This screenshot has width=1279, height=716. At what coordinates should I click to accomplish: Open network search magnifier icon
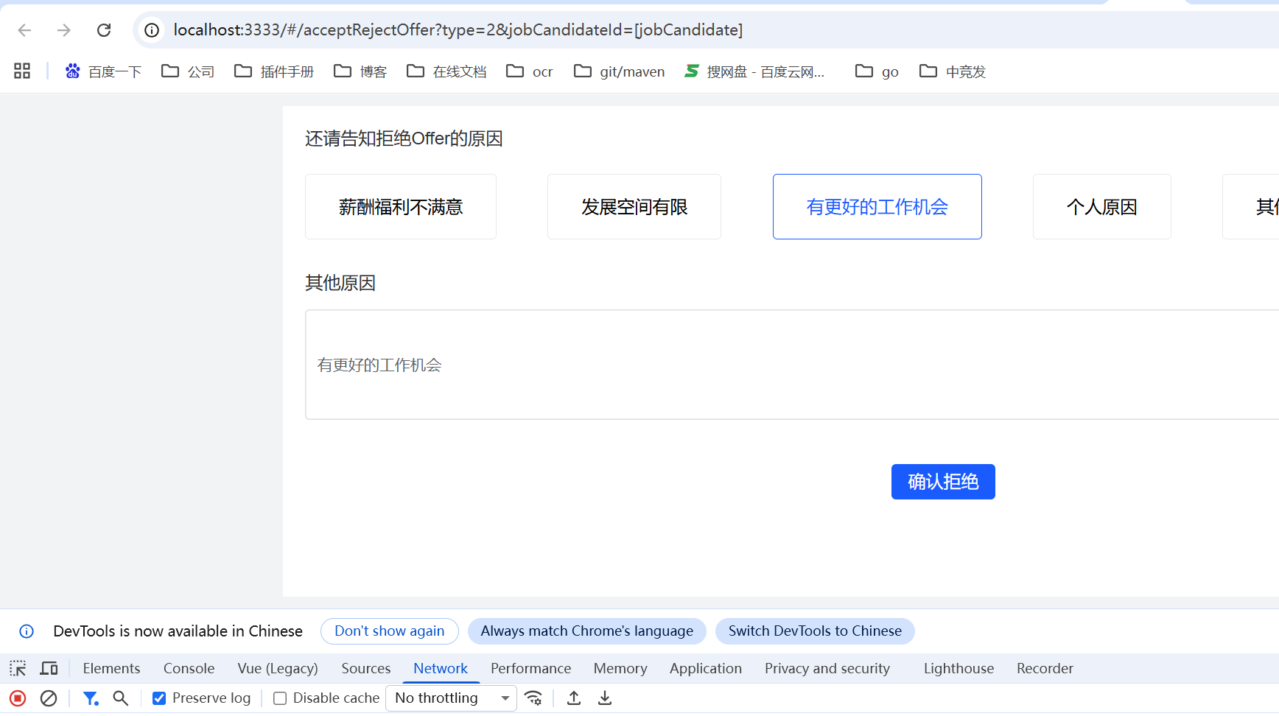[x=121, y=698]
